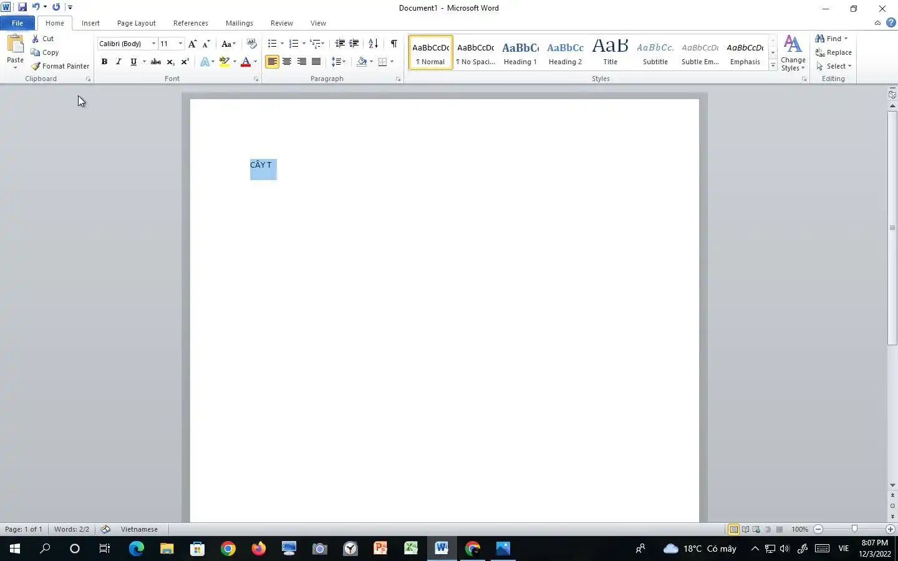This screenshot has width=898, height=561.
Task: Expand the Styles gallery More arrow
Action: click(x=773, y=65)
